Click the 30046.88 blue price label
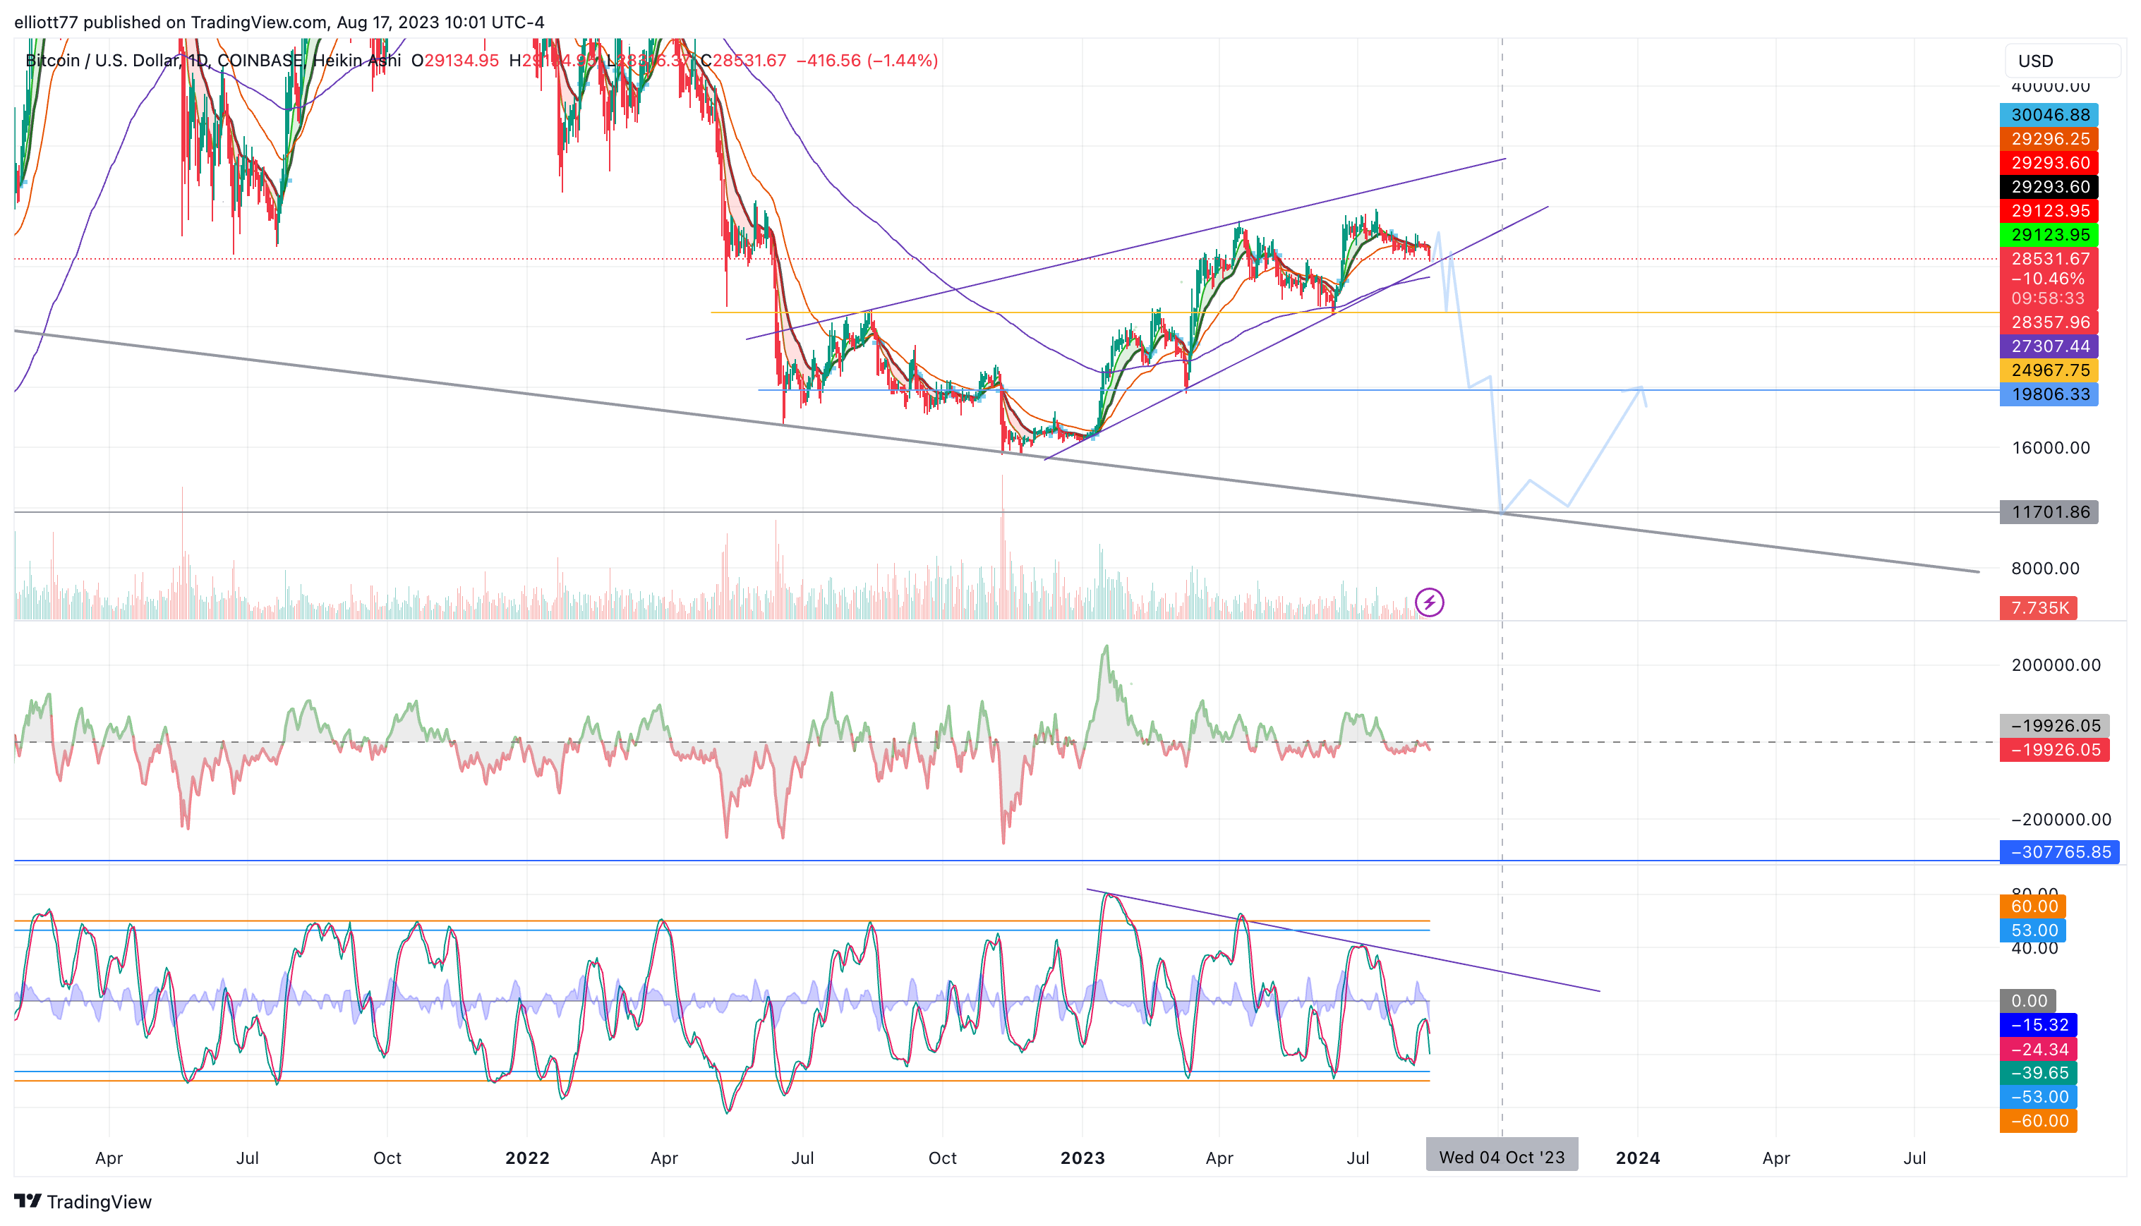Viewport: 2141px width, 1226px height. tap(2049, 114)
